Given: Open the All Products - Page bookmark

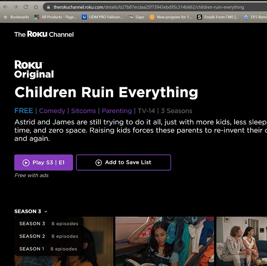Looking at the screenshot, I should click(x=55, y=17).
